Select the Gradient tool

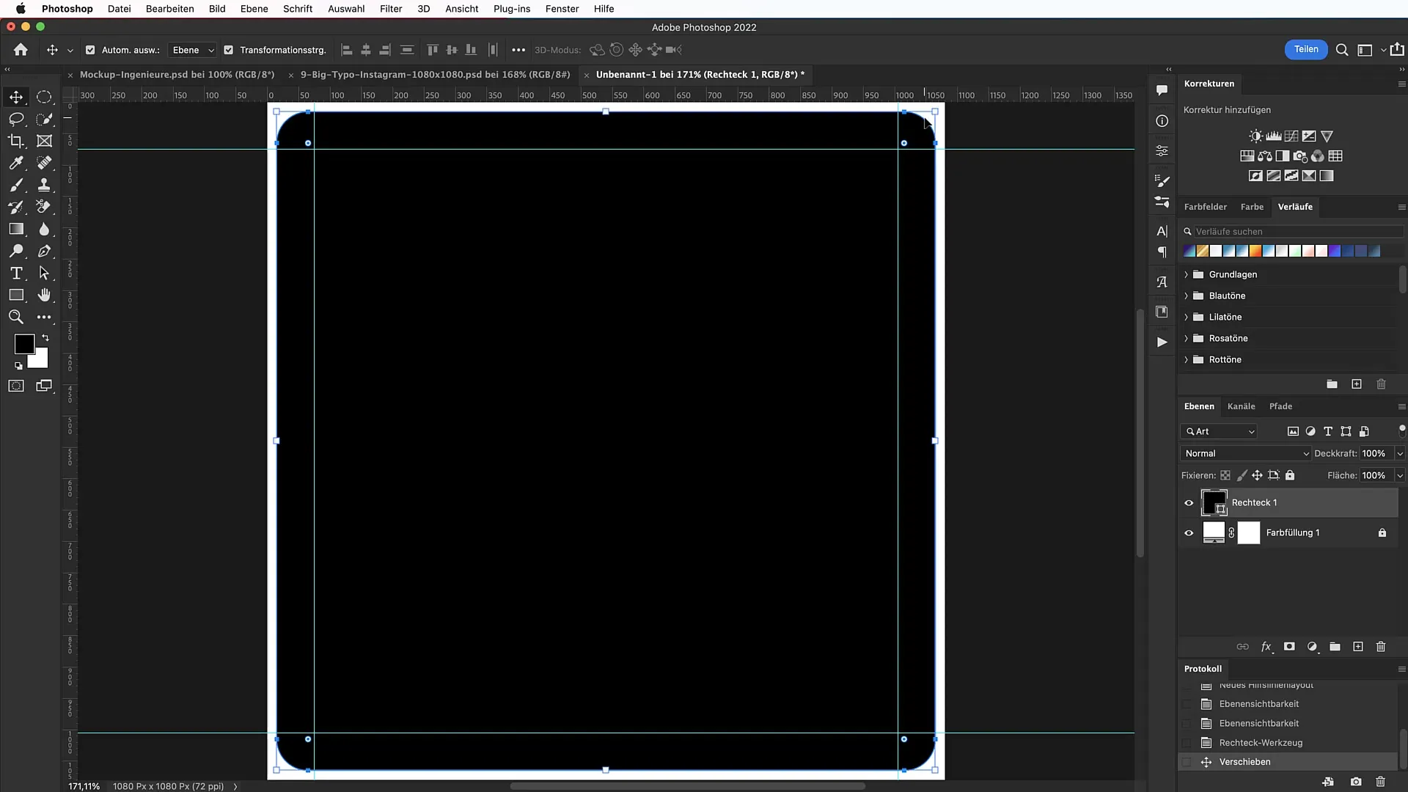16,229
